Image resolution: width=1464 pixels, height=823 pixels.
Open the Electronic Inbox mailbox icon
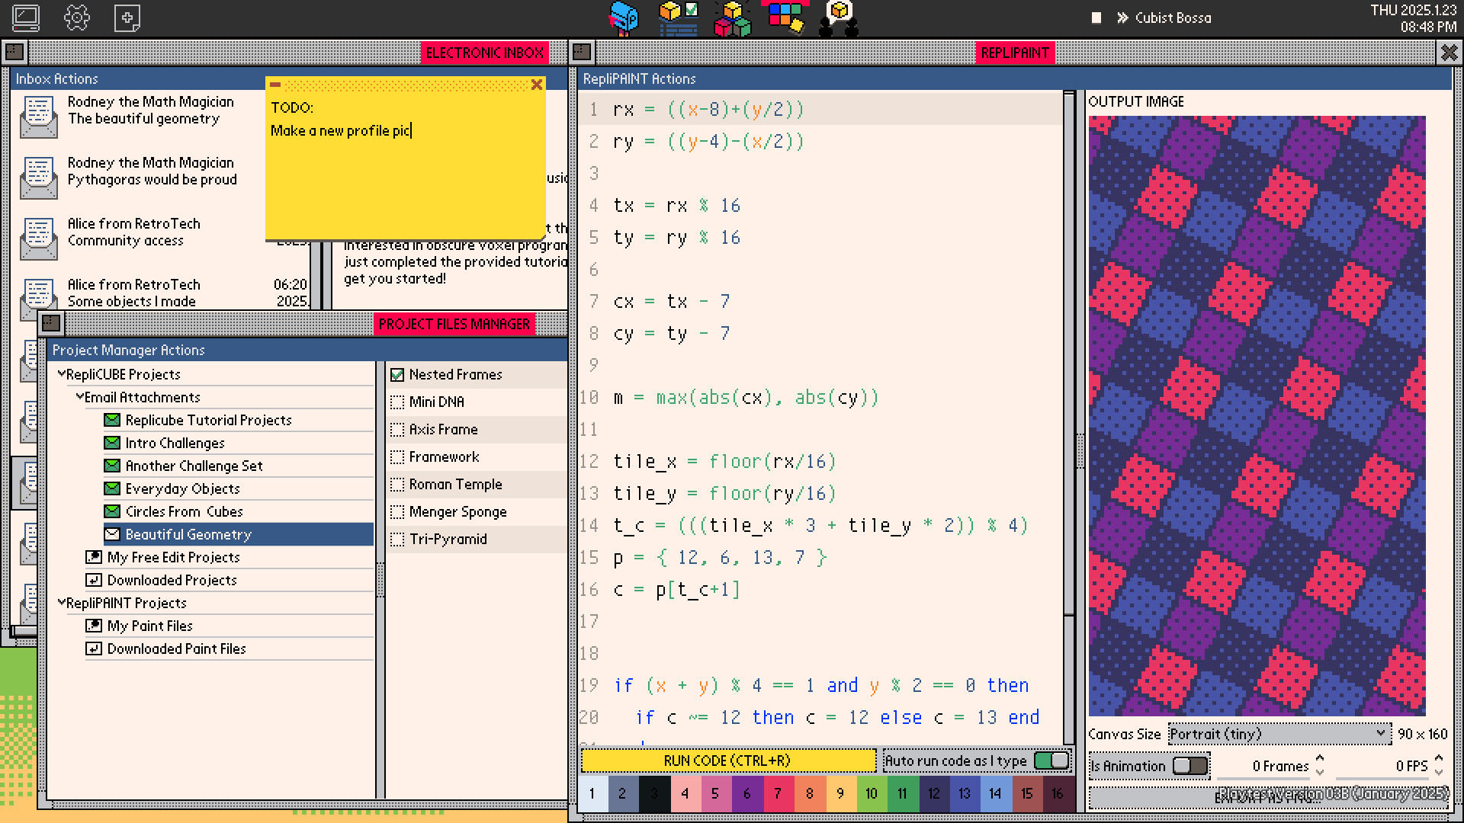[x=624, y=18]
